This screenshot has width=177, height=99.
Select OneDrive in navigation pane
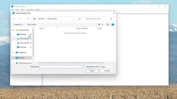tap(22, 53)
